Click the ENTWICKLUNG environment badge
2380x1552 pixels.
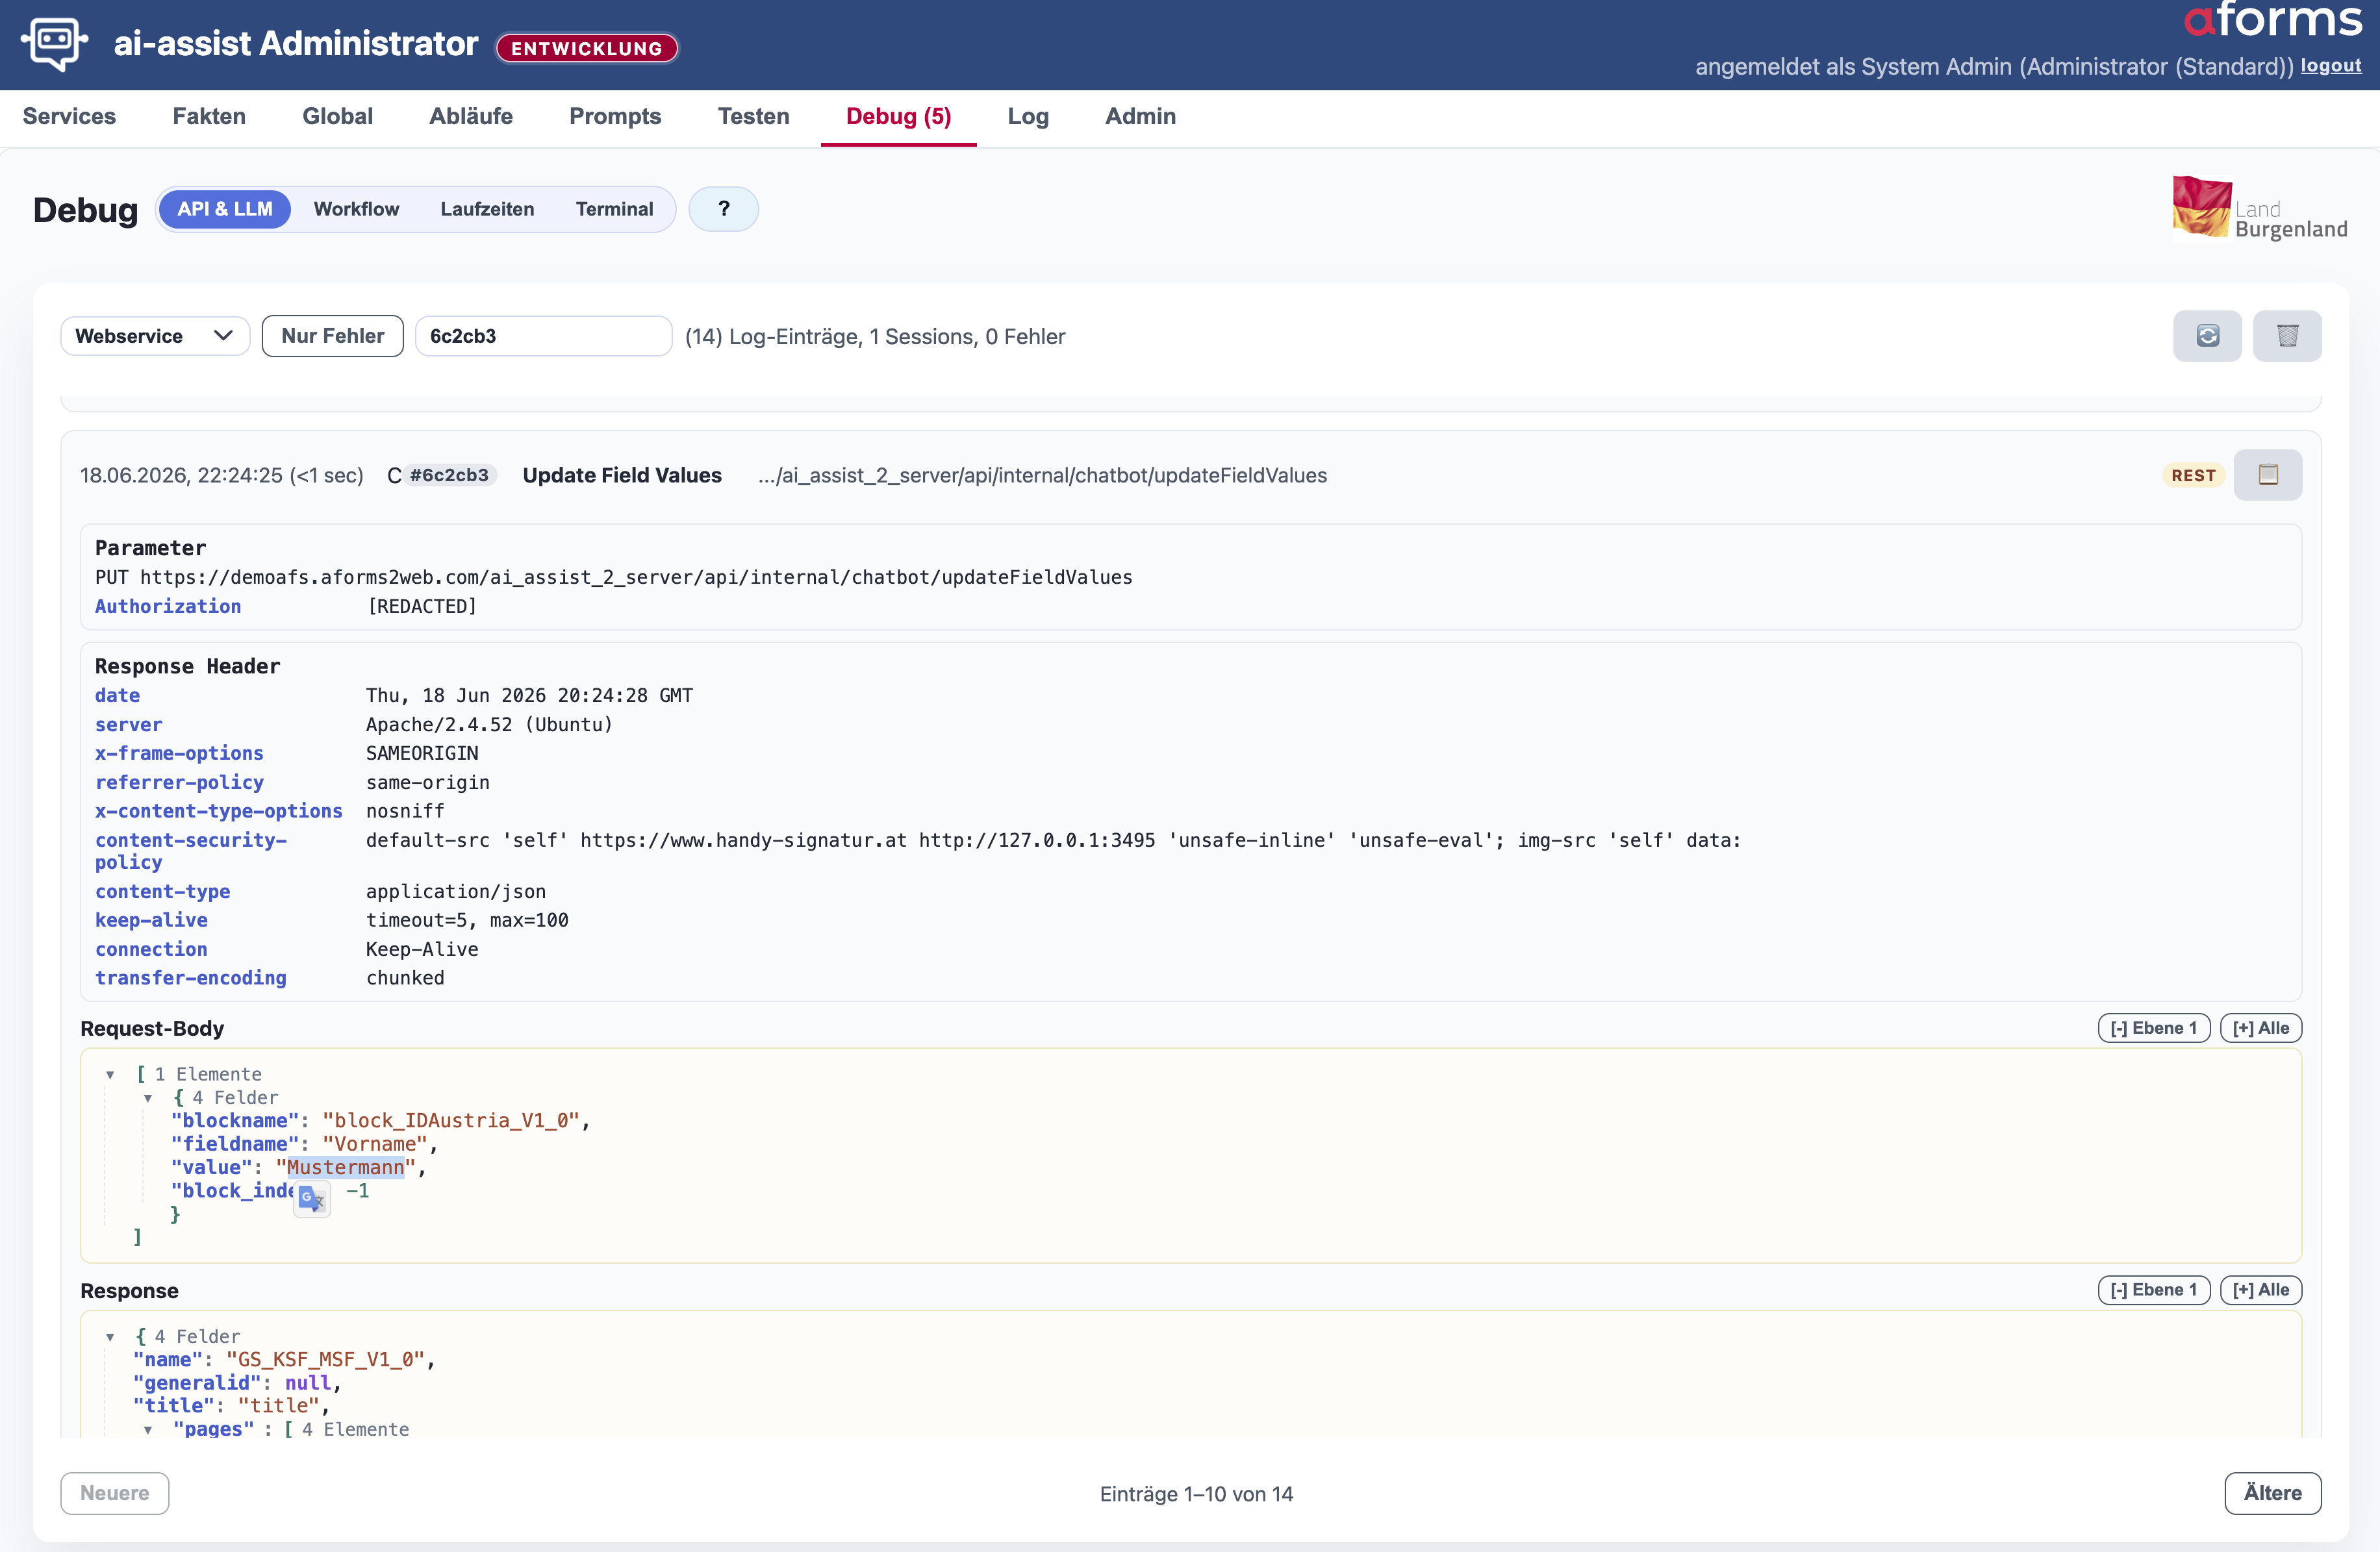point(587,48)
